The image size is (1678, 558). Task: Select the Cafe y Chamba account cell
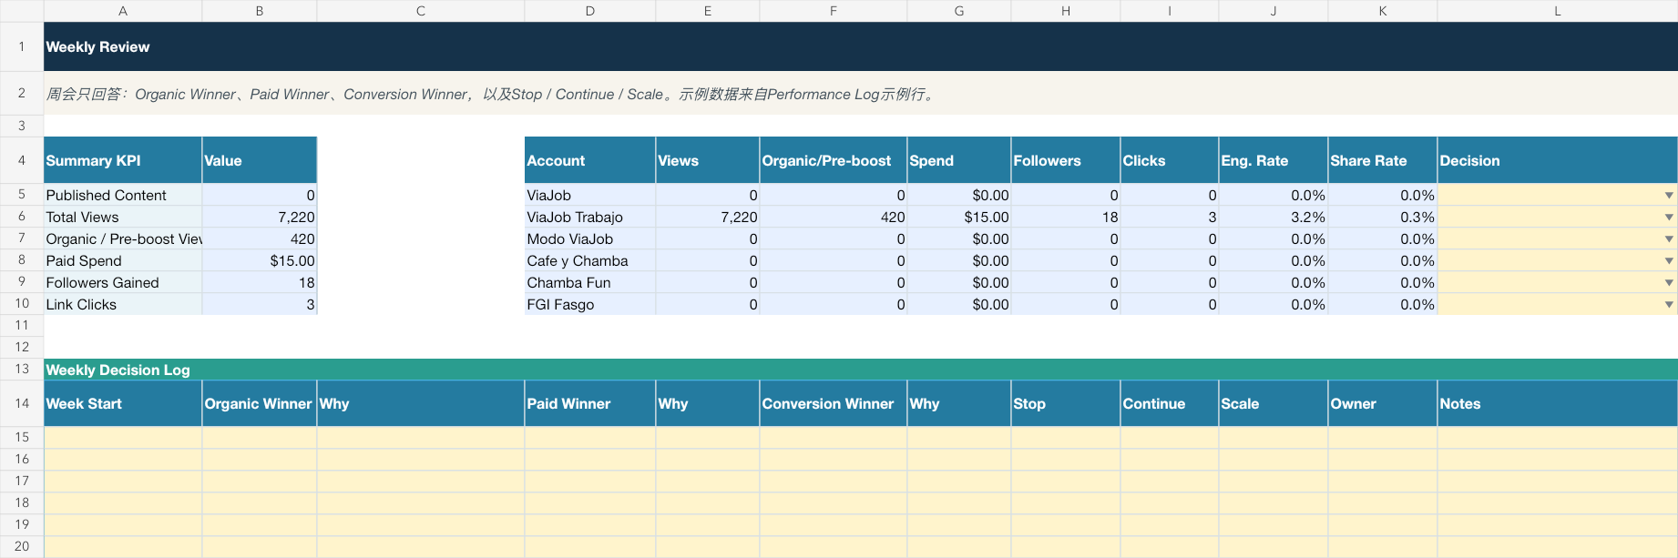[x=590, y=260]
